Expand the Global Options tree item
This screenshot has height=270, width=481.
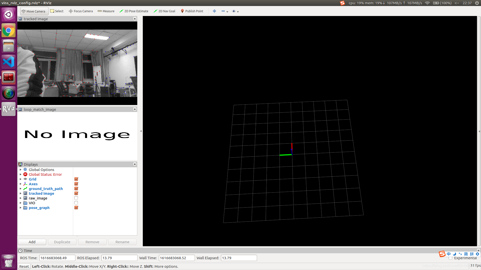click(21, 169)
